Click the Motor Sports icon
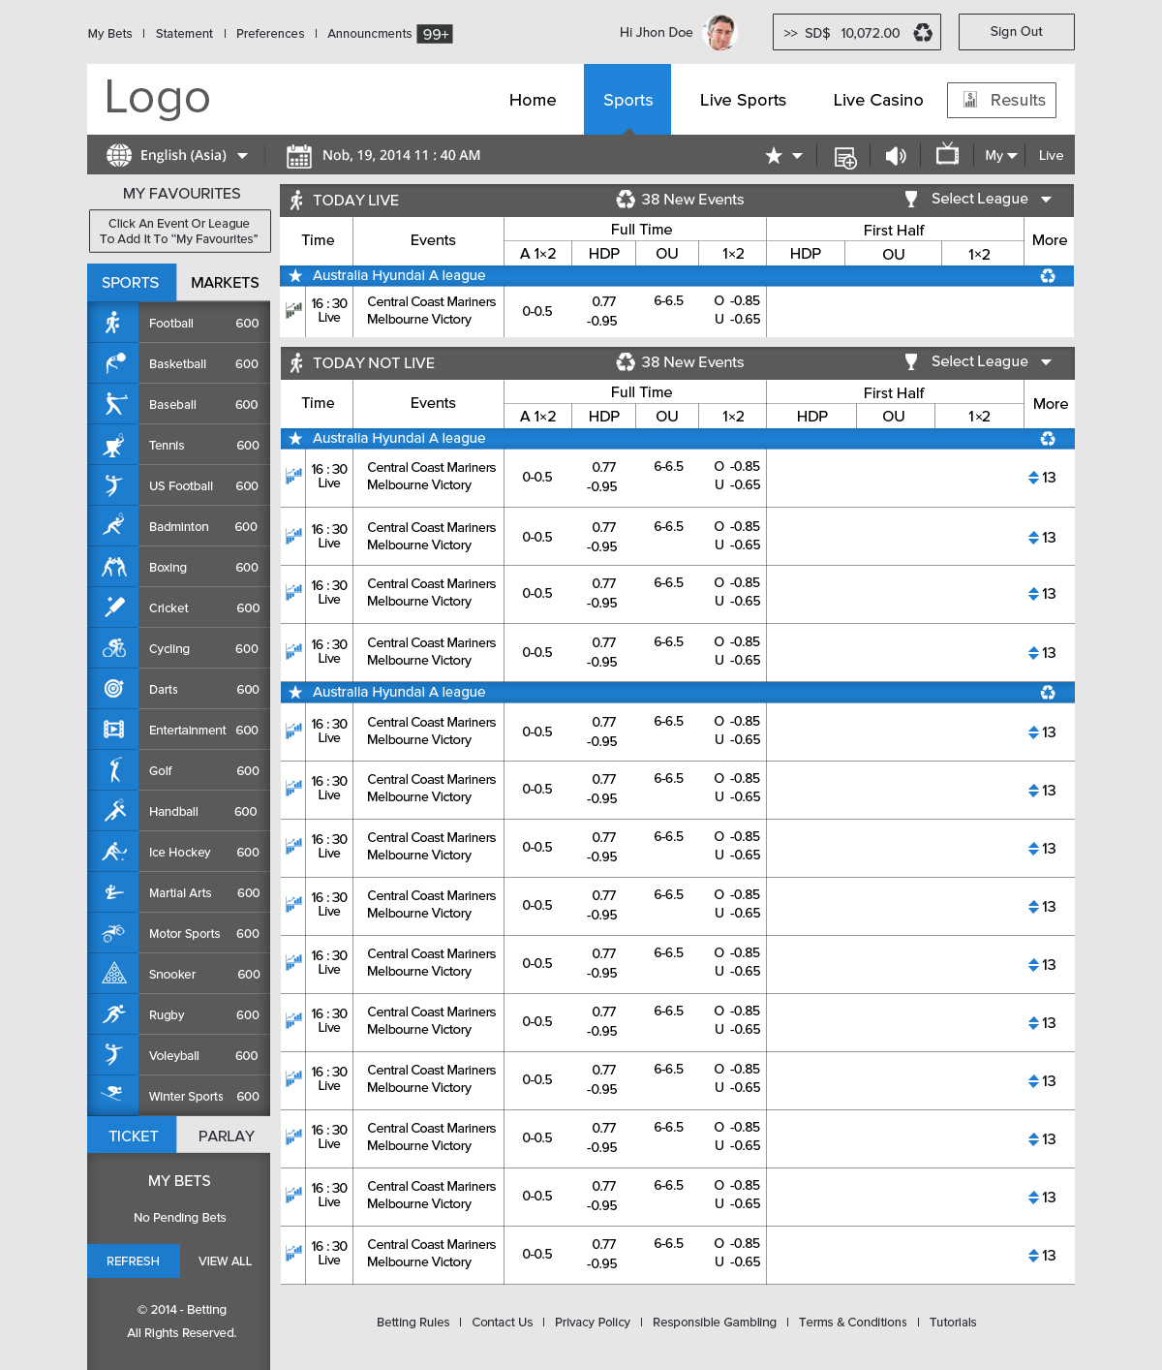The height and width of the screenshot is (1370, 1162). 114,933
